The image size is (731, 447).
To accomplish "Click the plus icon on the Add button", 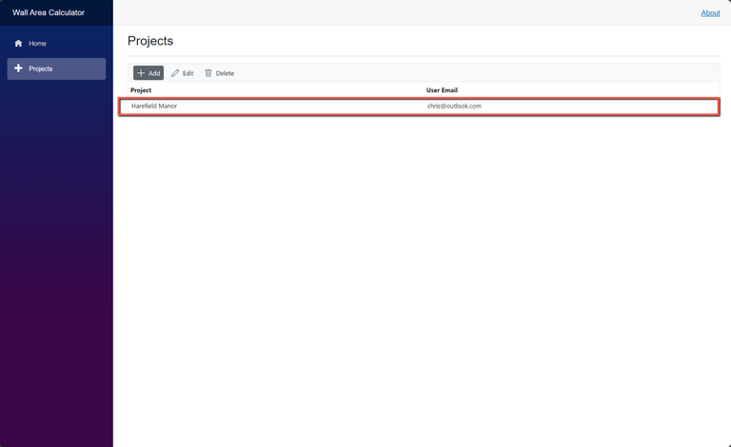I will click(141, 73).
